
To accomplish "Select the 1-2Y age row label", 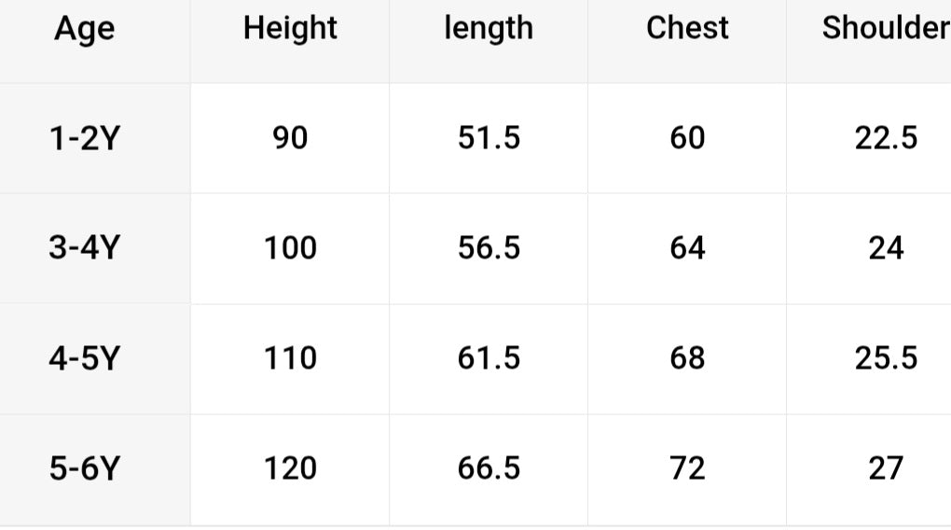I will (x=84, y=138).
